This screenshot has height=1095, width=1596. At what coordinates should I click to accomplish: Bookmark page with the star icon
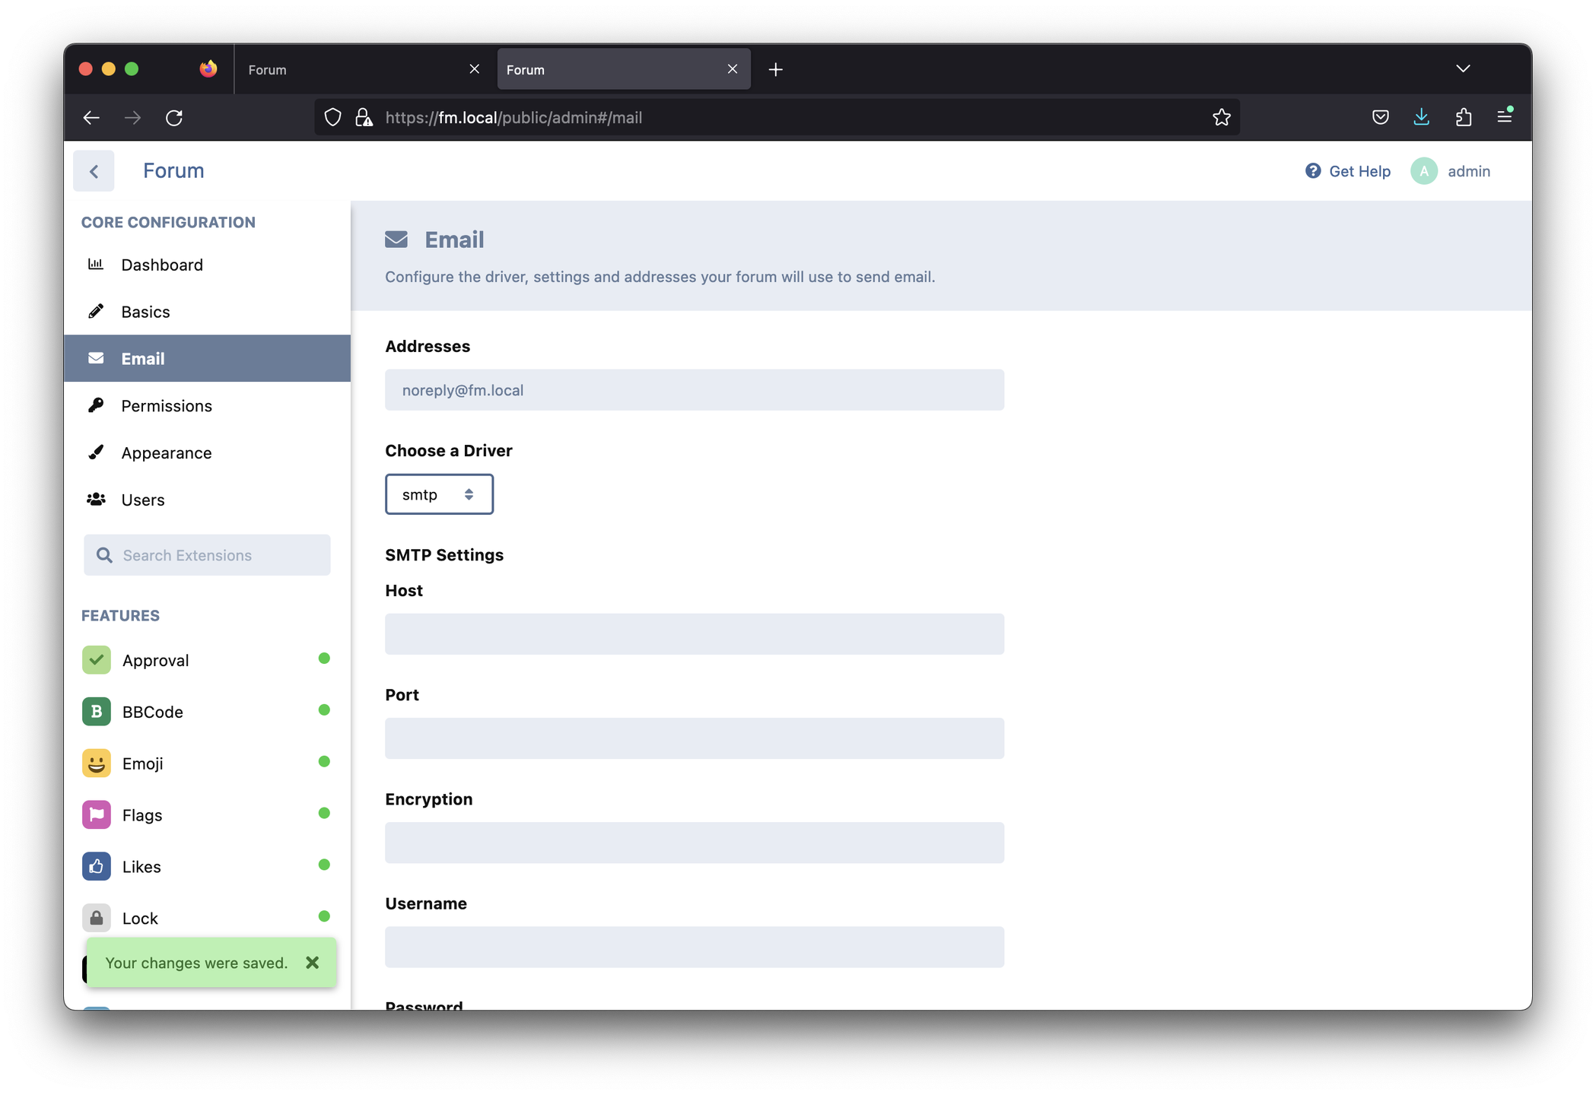tap(1221, 117)
